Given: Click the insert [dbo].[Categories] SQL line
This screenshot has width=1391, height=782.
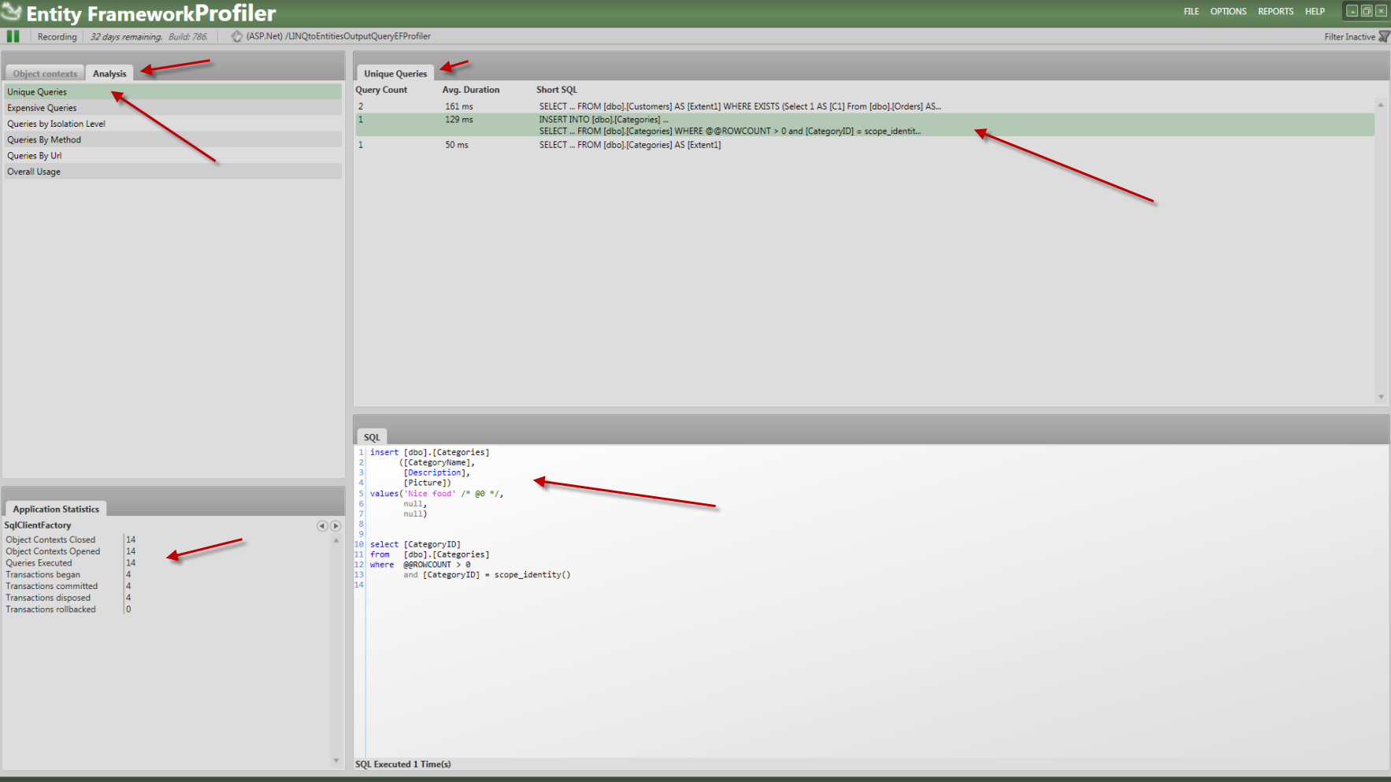Looking at the screenshot, I should coord(429,452).
